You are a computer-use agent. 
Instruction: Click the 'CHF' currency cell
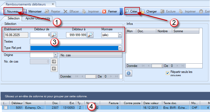(195, 108)
